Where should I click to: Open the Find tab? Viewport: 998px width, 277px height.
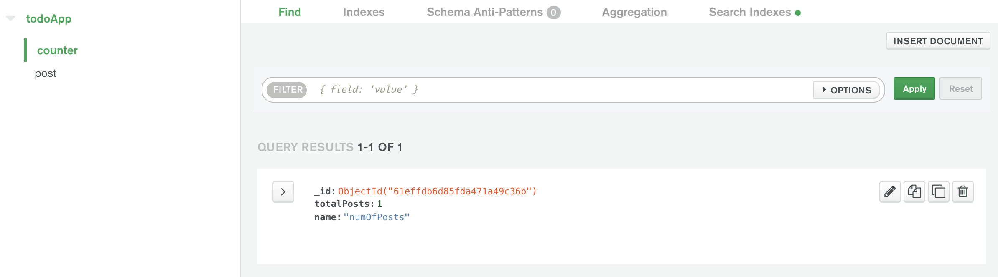pos(290,12)
